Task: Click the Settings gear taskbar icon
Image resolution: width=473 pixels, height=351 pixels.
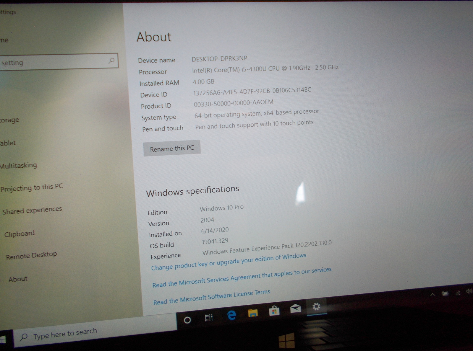Action: [x=316, y=307]
